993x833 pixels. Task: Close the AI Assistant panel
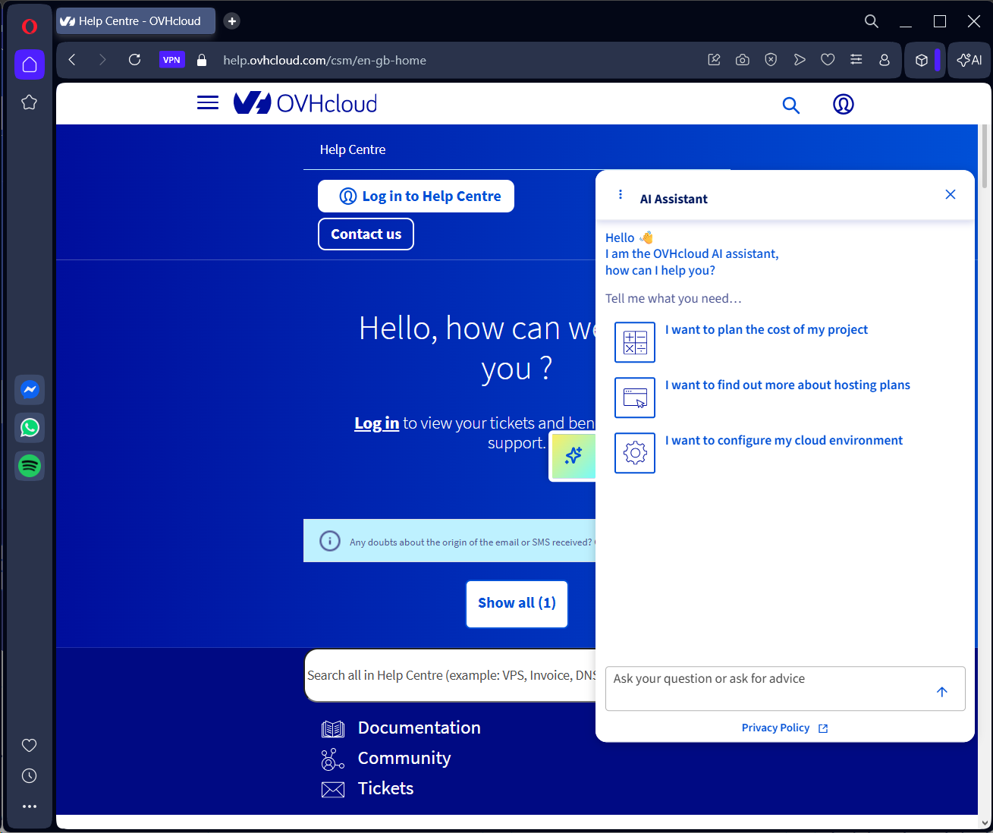(x=950, y=195)
